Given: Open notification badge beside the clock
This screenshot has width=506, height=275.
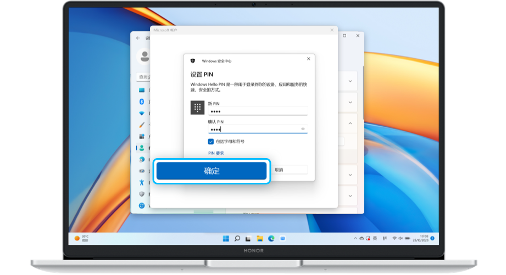Looking at the screenshot, I should point(432,239).
